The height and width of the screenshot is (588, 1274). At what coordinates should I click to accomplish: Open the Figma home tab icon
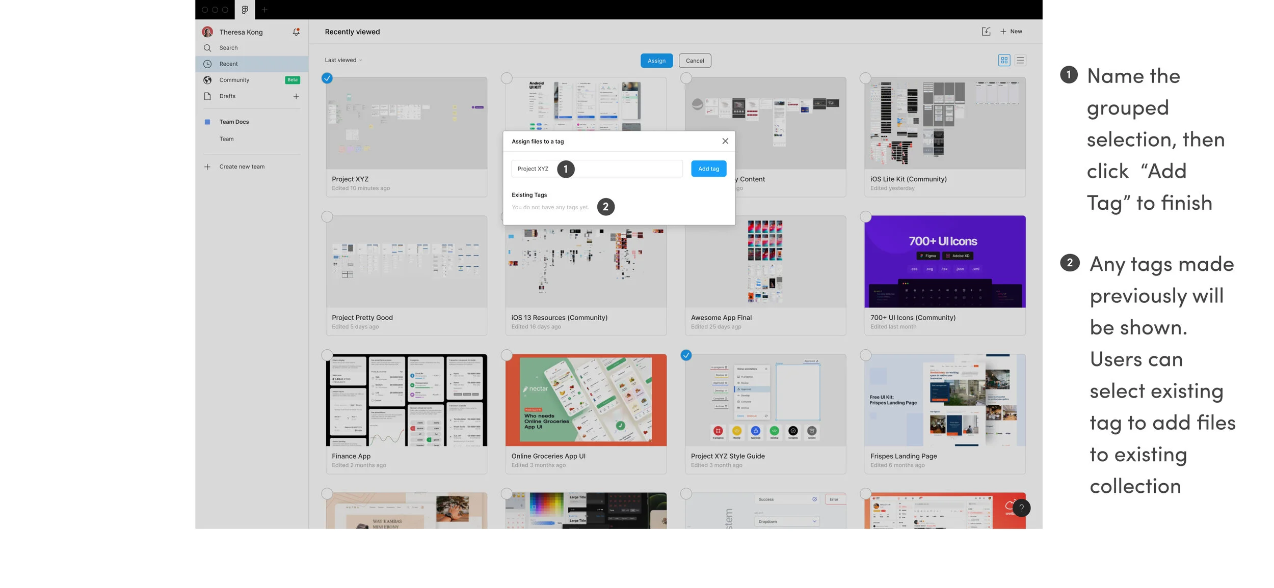(x=245, y=10)
